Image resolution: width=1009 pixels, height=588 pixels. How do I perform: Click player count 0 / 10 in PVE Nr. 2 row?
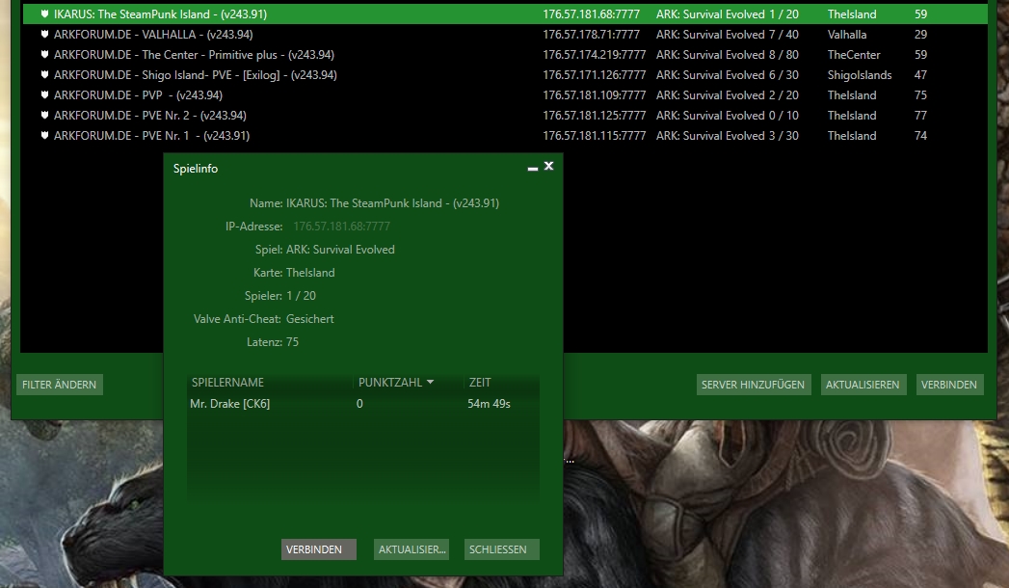point(783,115)
